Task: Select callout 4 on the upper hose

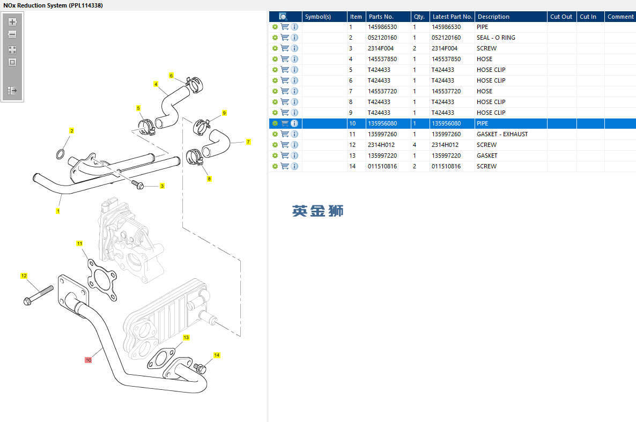Action: point(156,84)
